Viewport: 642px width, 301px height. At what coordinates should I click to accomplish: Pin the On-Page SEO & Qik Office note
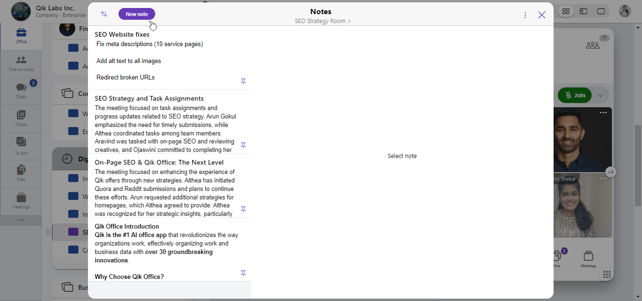pos(243,209)
